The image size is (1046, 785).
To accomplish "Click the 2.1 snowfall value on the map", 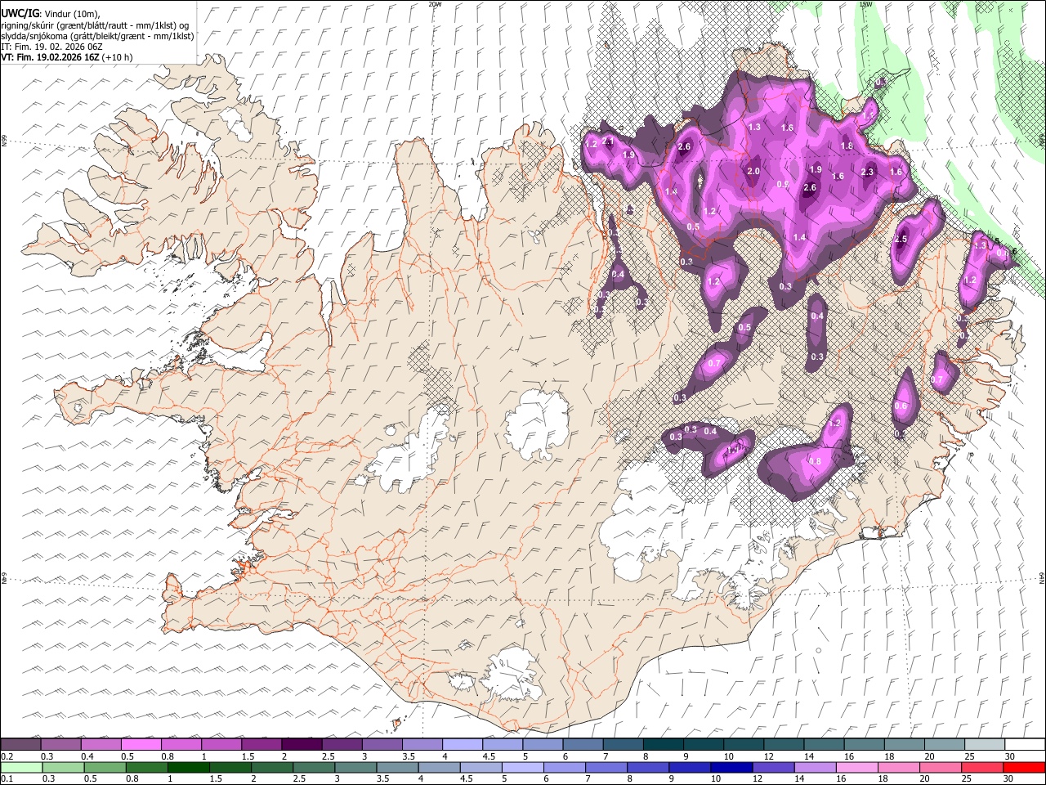I will [607, 141].
